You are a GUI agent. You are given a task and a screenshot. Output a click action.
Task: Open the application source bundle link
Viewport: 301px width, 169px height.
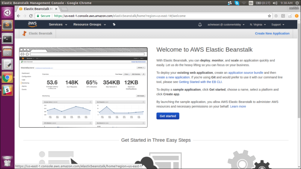pyautogui.click(x=246, y=73)
